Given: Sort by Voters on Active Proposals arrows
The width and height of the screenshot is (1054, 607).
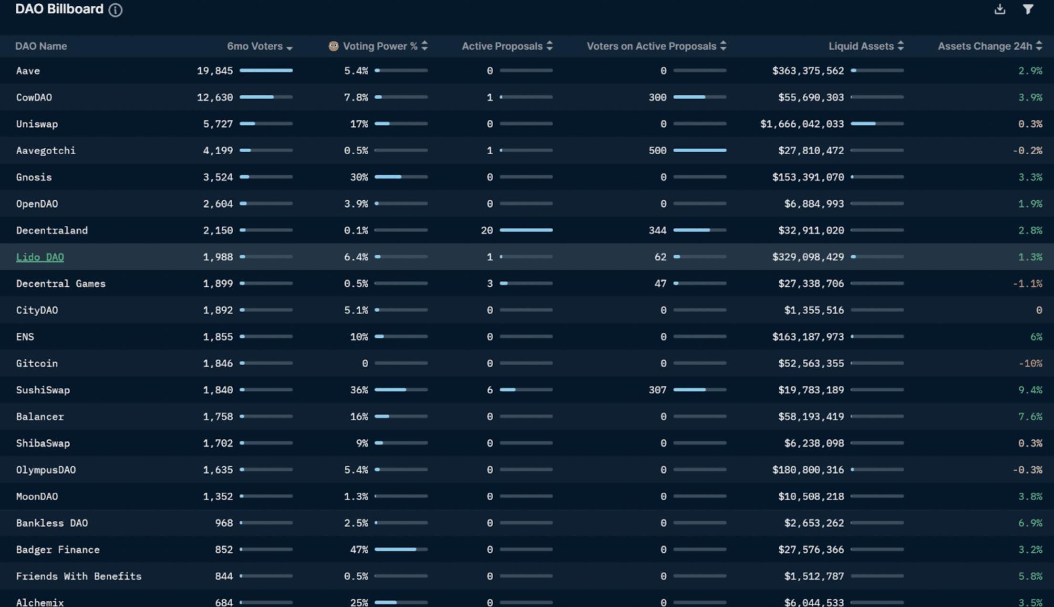Looking at the screenshot, I should pyautogui.click(x=723, y=46).
